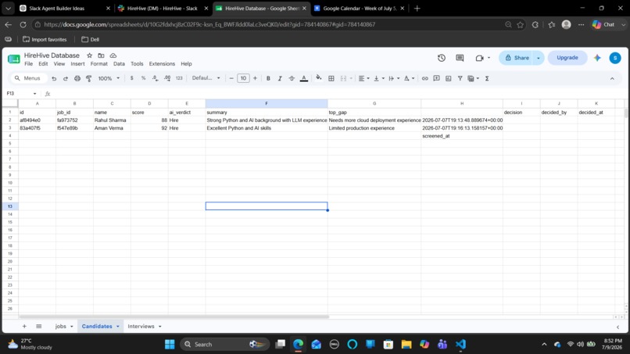Show the all sheets list
The width and height of the screenshot is (630, 354).
tap(38, 327)
